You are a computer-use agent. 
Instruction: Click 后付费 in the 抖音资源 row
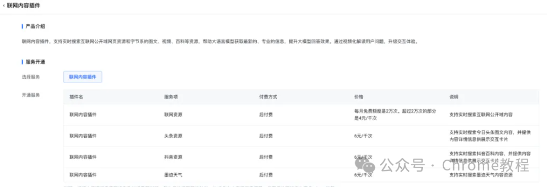pos(266,157)
